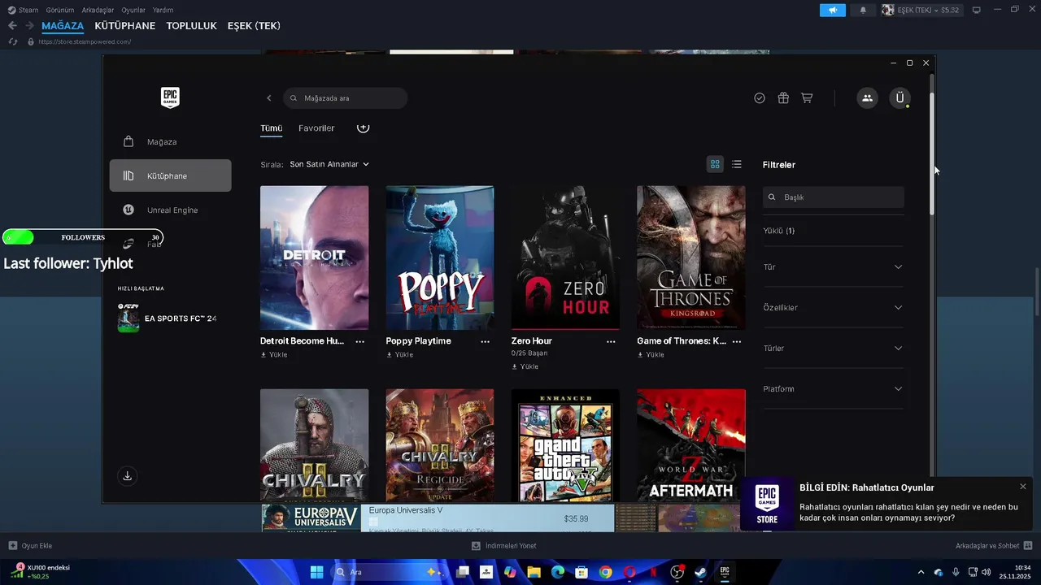Screen dimensions: 1041x585
Task: Open the shopping cart icon
Action: click(807, 98)
